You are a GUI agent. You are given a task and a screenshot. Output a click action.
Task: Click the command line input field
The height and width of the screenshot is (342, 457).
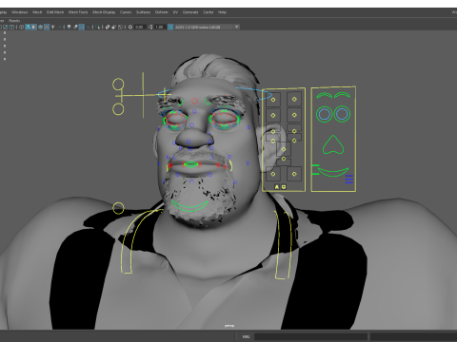pyautogui.click(x=310, y=336)
